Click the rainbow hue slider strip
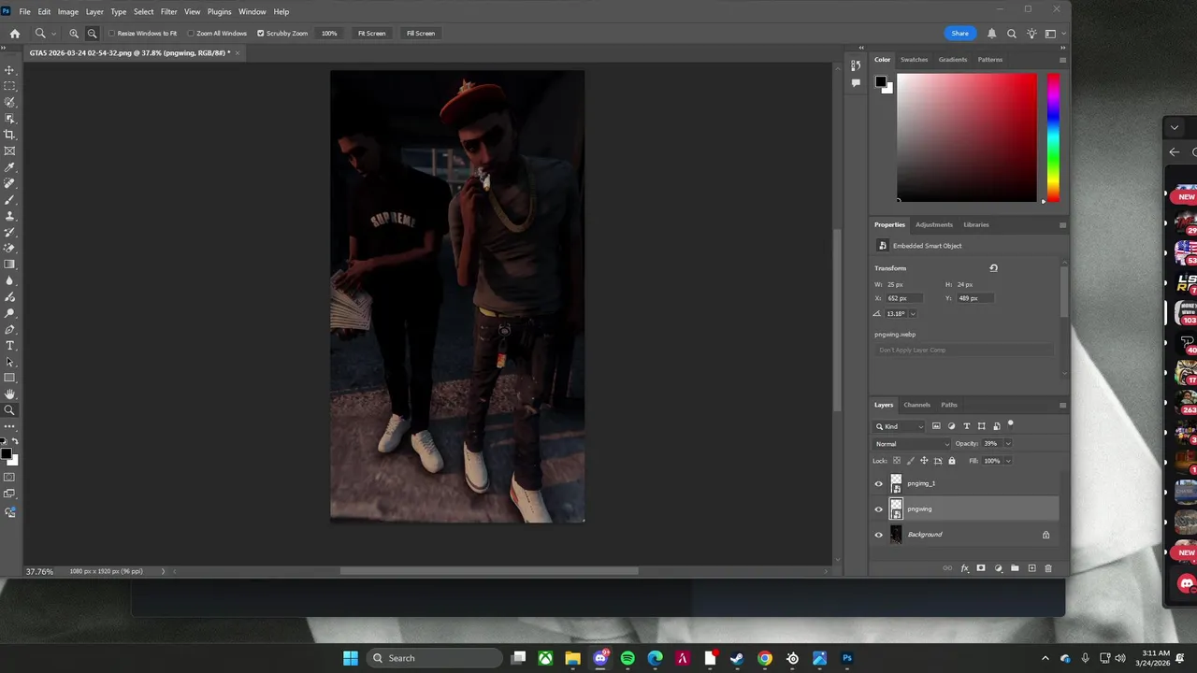The height and width of the screenshot is (673, 1197). [1053, 136]
